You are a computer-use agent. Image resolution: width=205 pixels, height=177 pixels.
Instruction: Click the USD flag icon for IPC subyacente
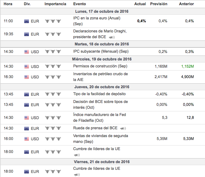pyautogui.click(x=27, y=51)
